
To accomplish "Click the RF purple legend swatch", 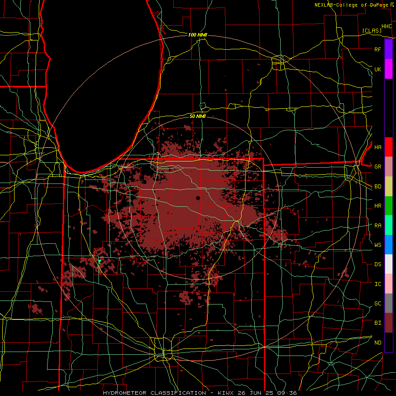I will pos(389,49).
